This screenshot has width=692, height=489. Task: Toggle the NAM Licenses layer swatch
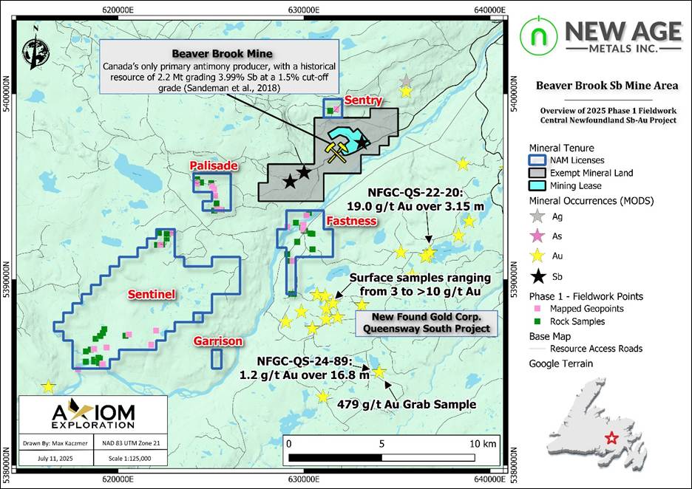pos(537,159)
